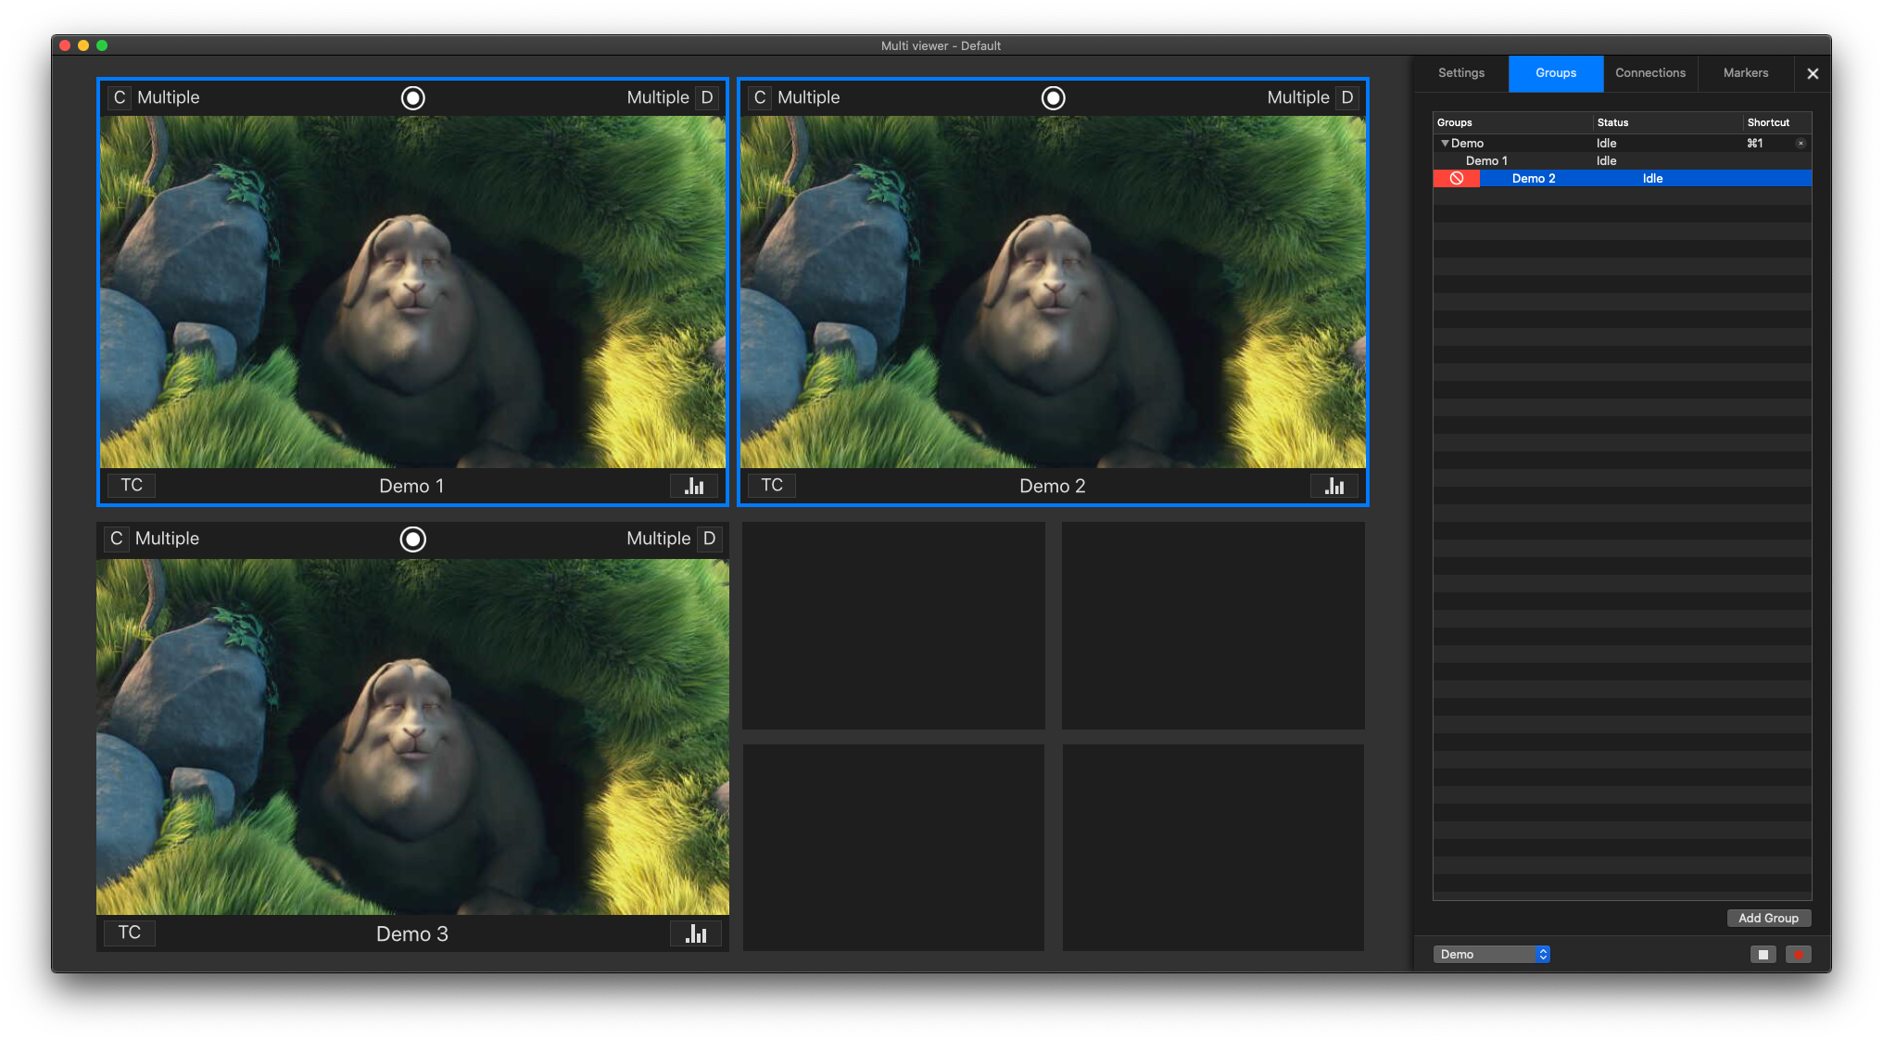Screen dimensions: 1883x1041
Task: Open the Demo group dropdown
Action: [1491, 955]
